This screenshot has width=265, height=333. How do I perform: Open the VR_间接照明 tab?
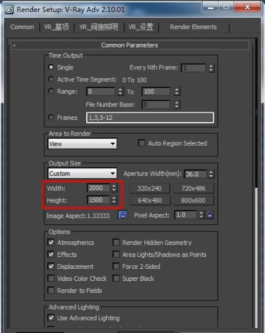click(99, 27)
